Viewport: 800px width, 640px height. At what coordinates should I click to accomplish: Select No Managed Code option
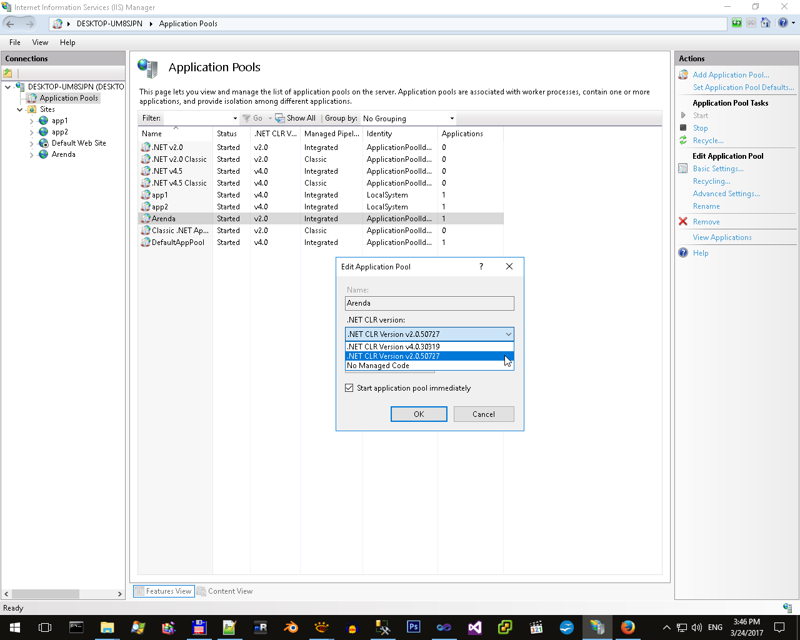429,366
